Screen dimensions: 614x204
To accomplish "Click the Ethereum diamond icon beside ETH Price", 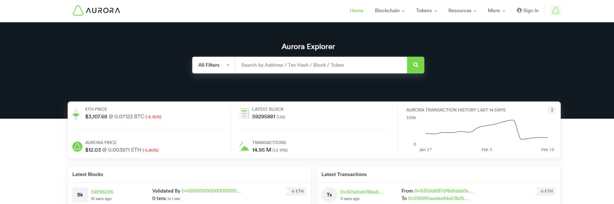I will click(76, 114).
